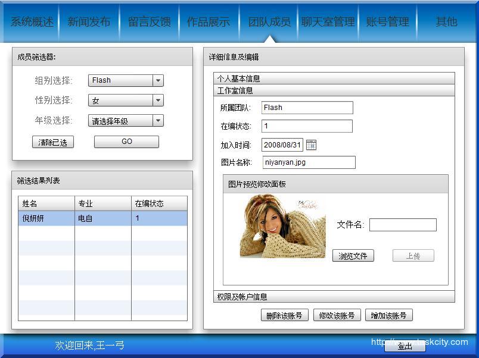Log out using the 登出 button
The image size is (479, 358).
click(x=405, y=347)
